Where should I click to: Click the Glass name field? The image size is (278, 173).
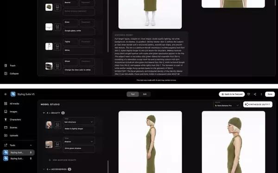(x=70, y=23)
